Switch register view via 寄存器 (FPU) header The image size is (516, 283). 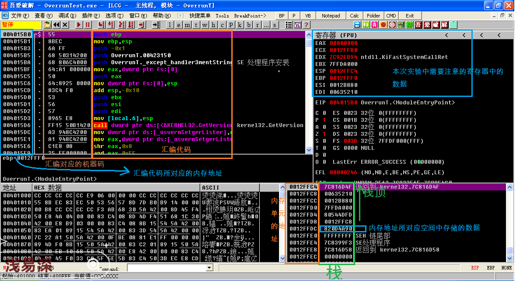336,35
